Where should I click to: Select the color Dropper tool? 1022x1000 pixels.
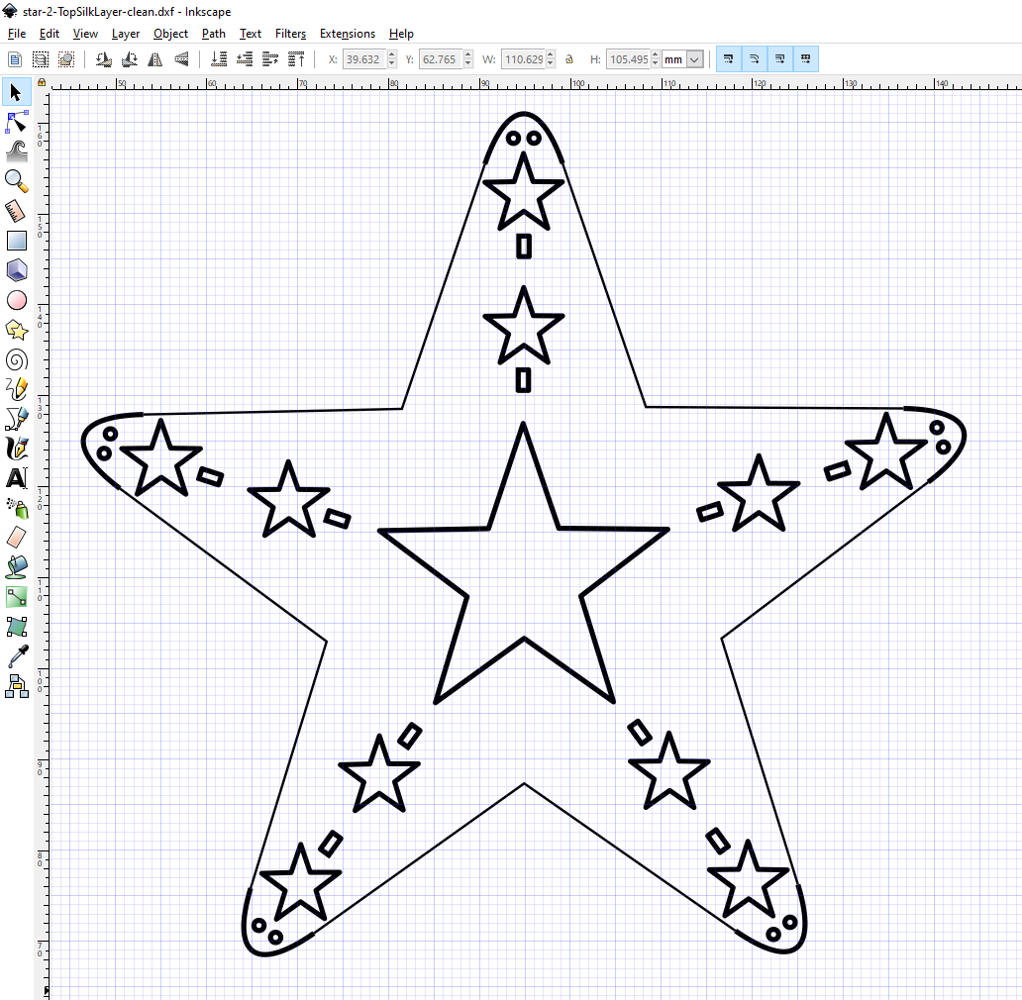coord(16,655)
